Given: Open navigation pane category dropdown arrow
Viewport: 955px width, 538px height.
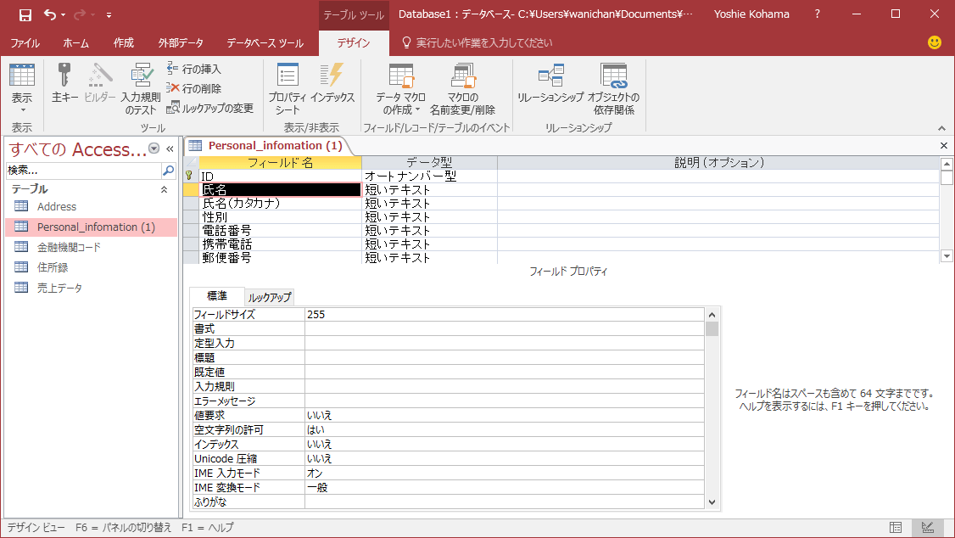Looking at the screenshot, I should 154,148.
